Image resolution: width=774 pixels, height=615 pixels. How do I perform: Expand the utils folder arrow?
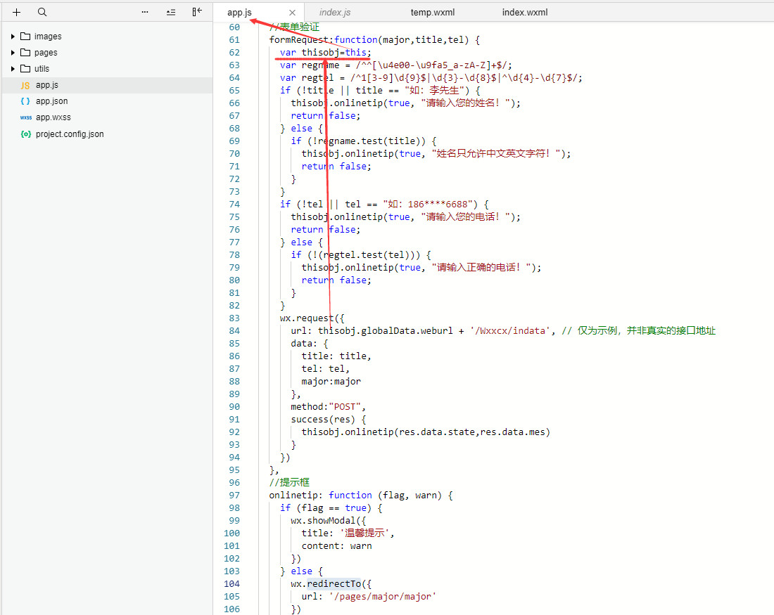point(13,69)
